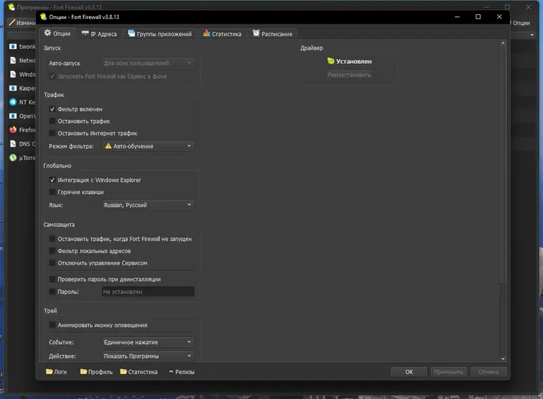This screenshot has width=543, height=399.
Task: Switch to the IP Адреса tab
Action: click(99, 34)
